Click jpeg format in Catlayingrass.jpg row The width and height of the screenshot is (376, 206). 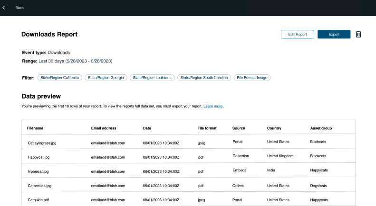(x=202, y=143)
